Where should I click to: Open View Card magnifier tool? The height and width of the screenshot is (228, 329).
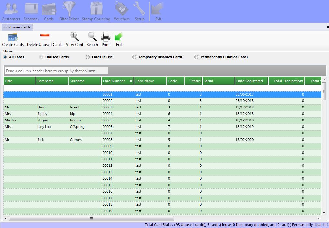coord(74,37)
